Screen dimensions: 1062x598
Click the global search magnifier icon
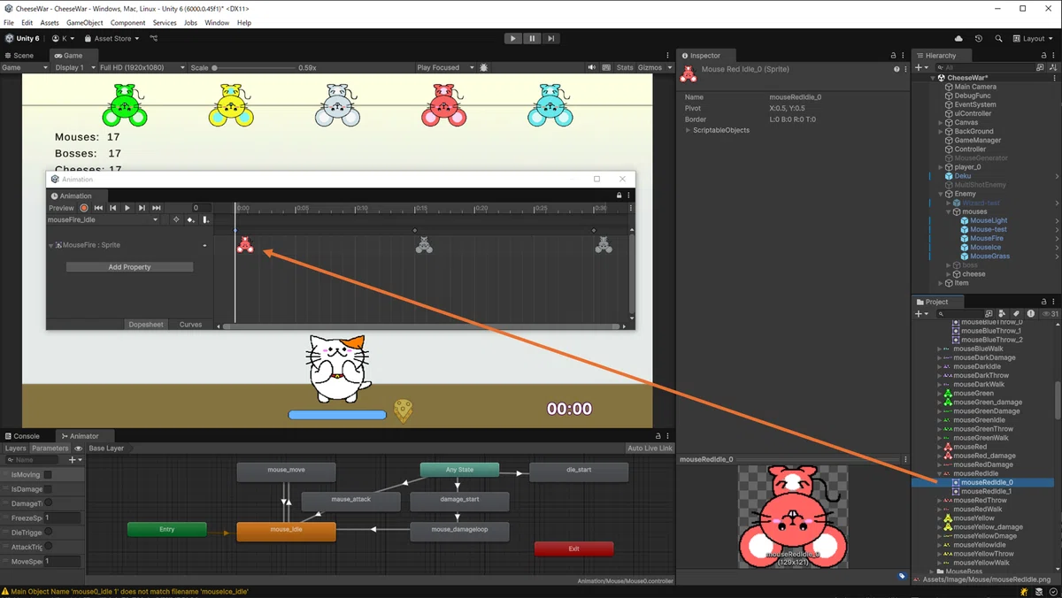coord(998,39)
